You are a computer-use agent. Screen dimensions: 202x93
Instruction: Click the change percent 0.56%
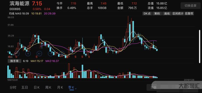(37, 9)
